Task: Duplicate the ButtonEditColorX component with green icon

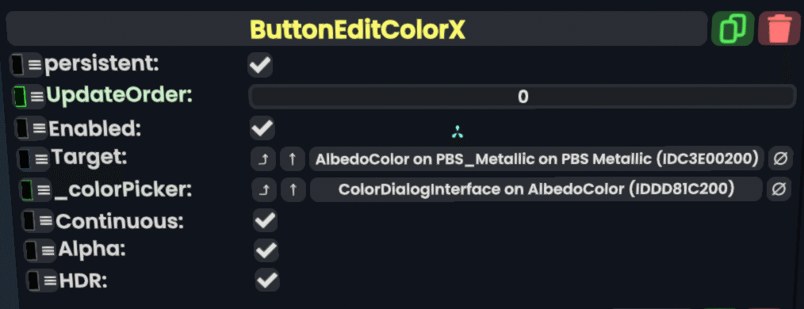Action: (733, 29)
